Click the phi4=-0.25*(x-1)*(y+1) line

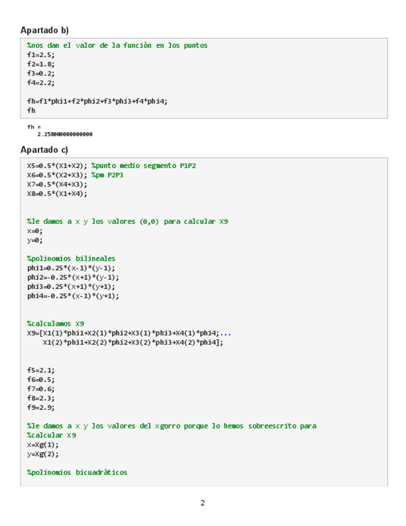point(73,296)
